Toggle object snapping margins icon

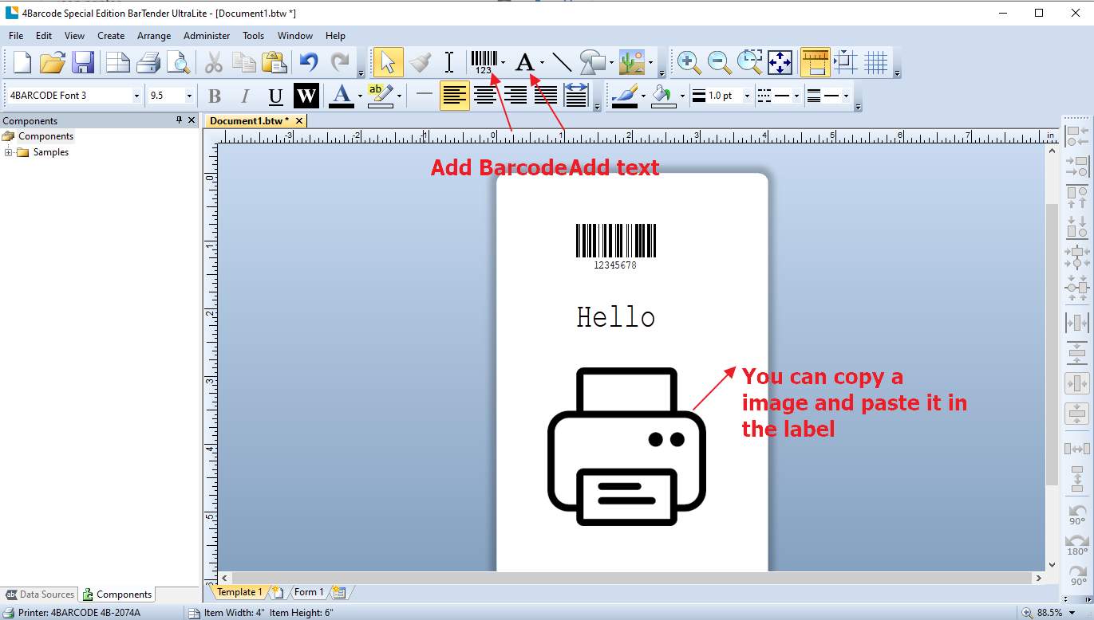click(x=847, y=63)
